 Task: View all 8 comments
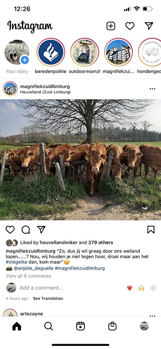tap(28, 276)
